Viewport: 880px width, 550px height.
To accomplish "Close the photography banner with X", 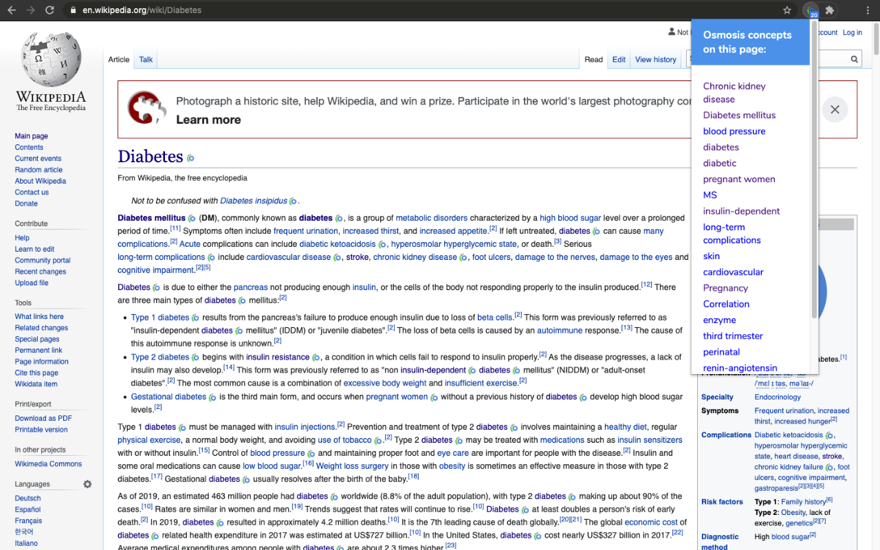I will coord(835,109).
